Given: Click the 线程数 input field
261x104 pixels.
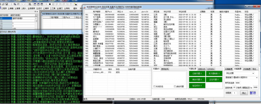Looking at the screenshot, I should coord(234,93).
